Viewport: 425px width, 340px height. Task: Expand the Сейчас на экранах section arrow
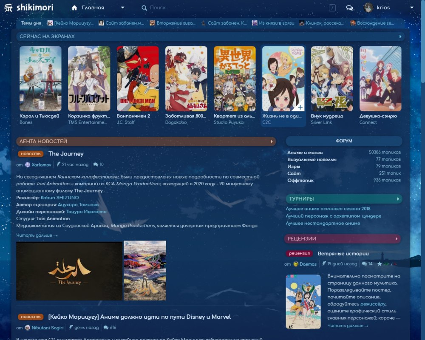click(400, 36)
